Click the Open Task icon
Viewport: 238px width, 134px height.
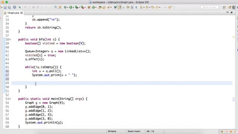104,7
